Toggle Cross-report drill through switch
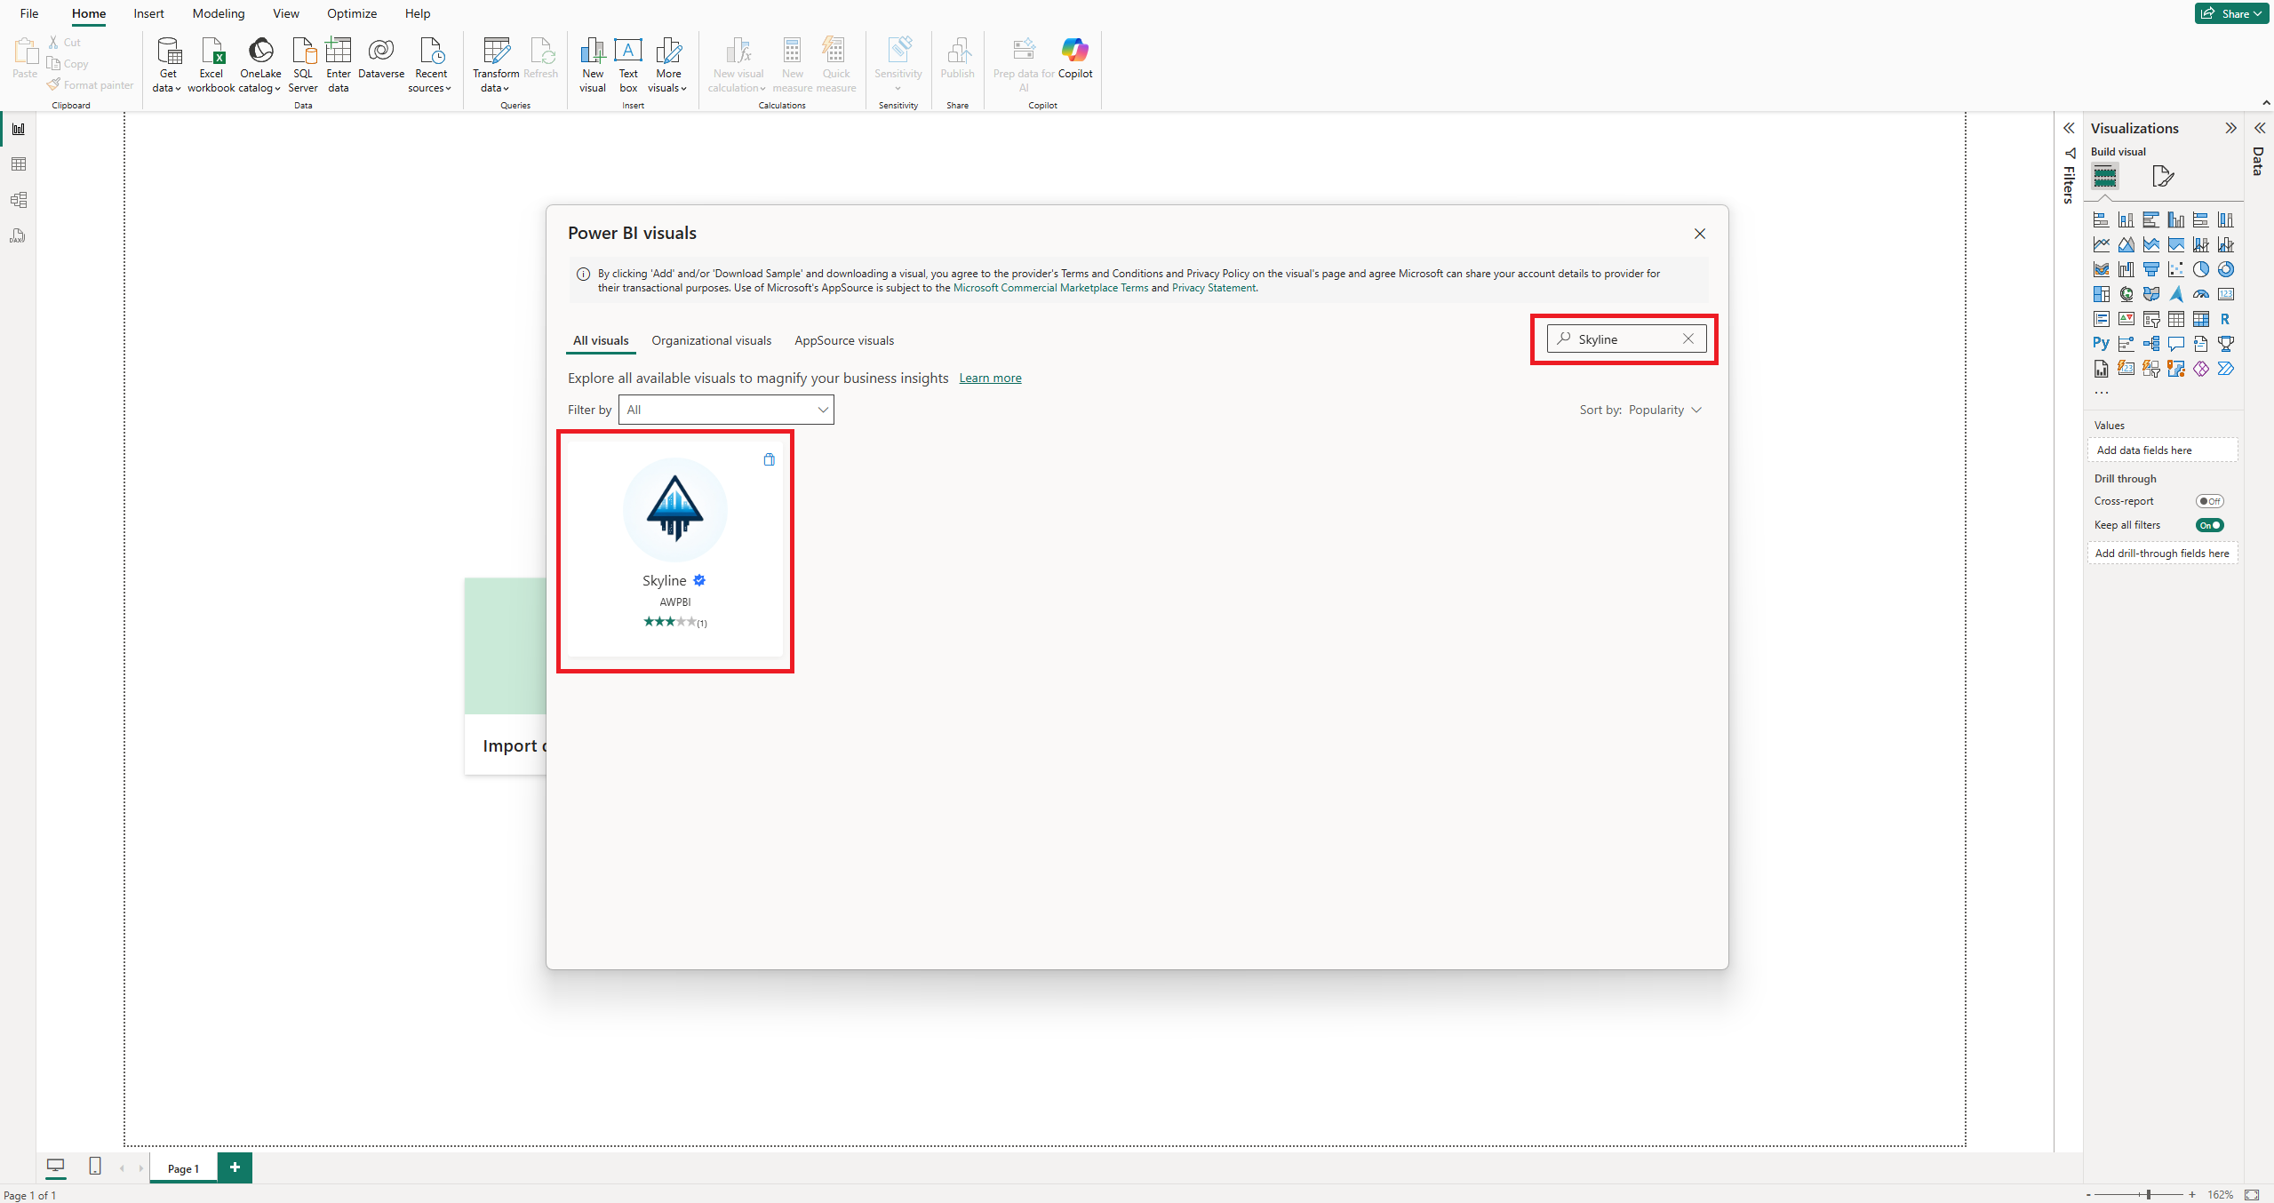Screen dimensions: 2274x1203 click(2210, 501)
